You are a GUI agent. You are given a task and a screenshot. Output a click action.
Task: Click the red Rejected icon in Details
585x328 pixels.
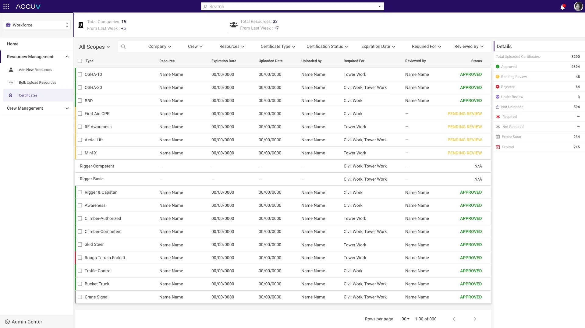pos(498,87)
